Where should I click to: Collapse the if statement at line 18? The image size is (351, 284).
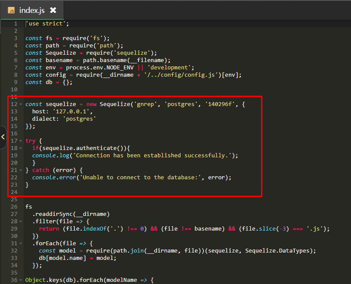[x=21, y=148]
